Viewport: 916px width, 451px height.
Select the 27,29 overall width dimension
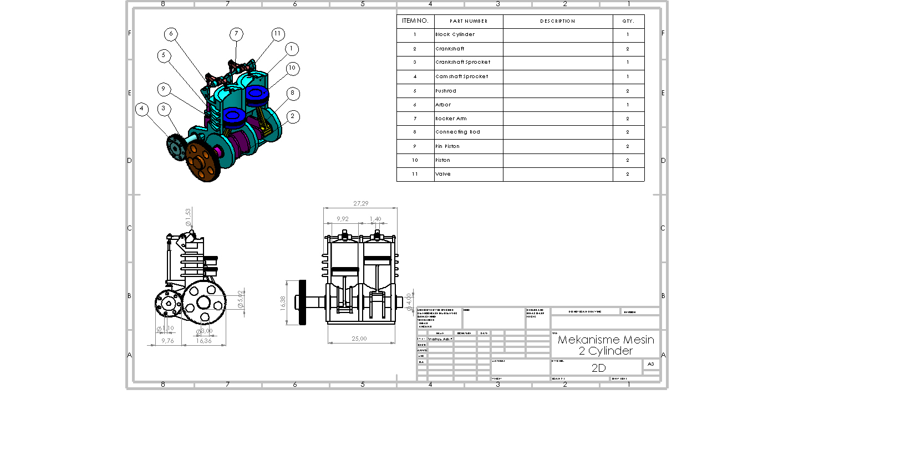(361, 204)
